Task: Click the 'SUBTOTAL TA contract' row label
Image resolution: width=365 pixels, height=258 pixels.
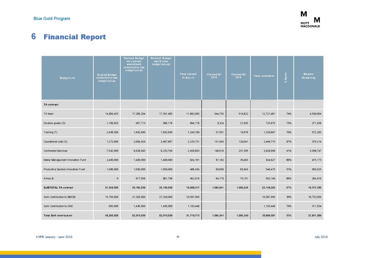Action: (58, 187)
